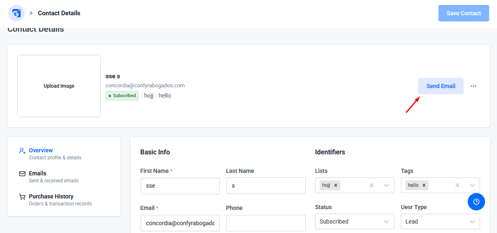The width and height of the screenshot is (497, 233).
Task: Click the Last Name input field
Action: pos(266,186)
